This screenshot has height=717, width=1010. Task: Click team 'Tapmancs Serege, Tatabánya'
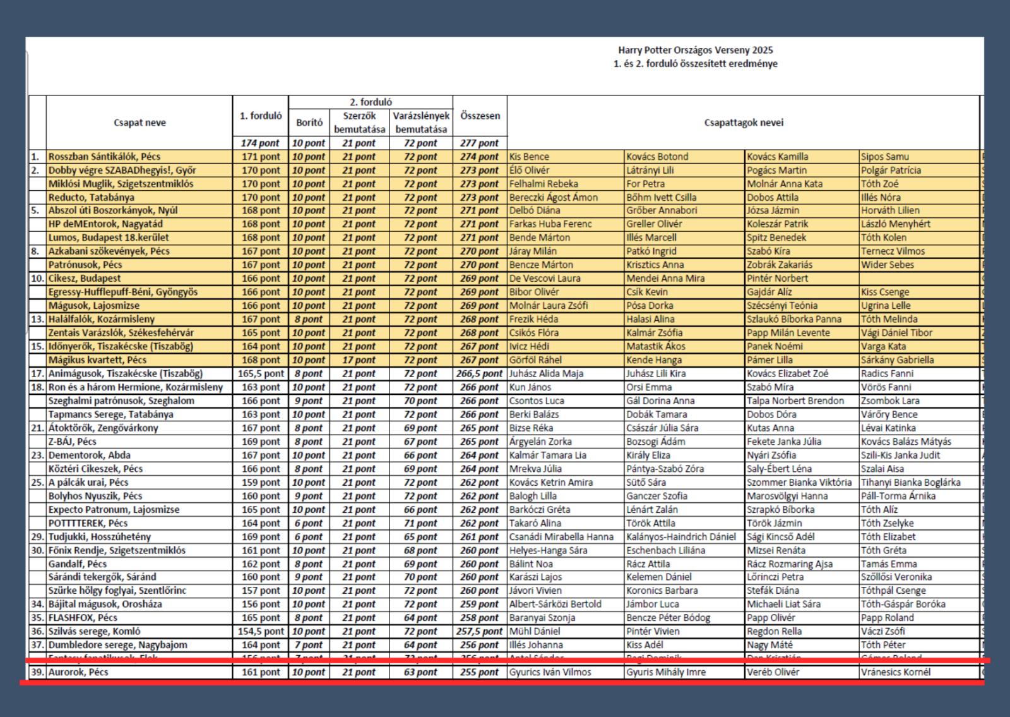tap(110, 414)
